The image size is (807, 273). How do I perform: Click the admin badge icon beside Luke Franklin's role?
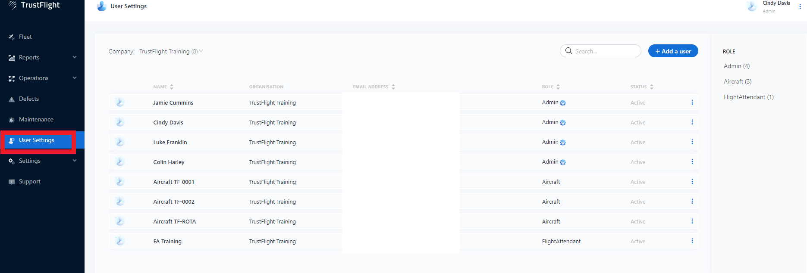coord(562,143)
